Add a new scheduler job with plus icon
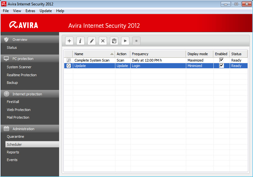This screenshot has width=253, height=177. tap(69, 41)
